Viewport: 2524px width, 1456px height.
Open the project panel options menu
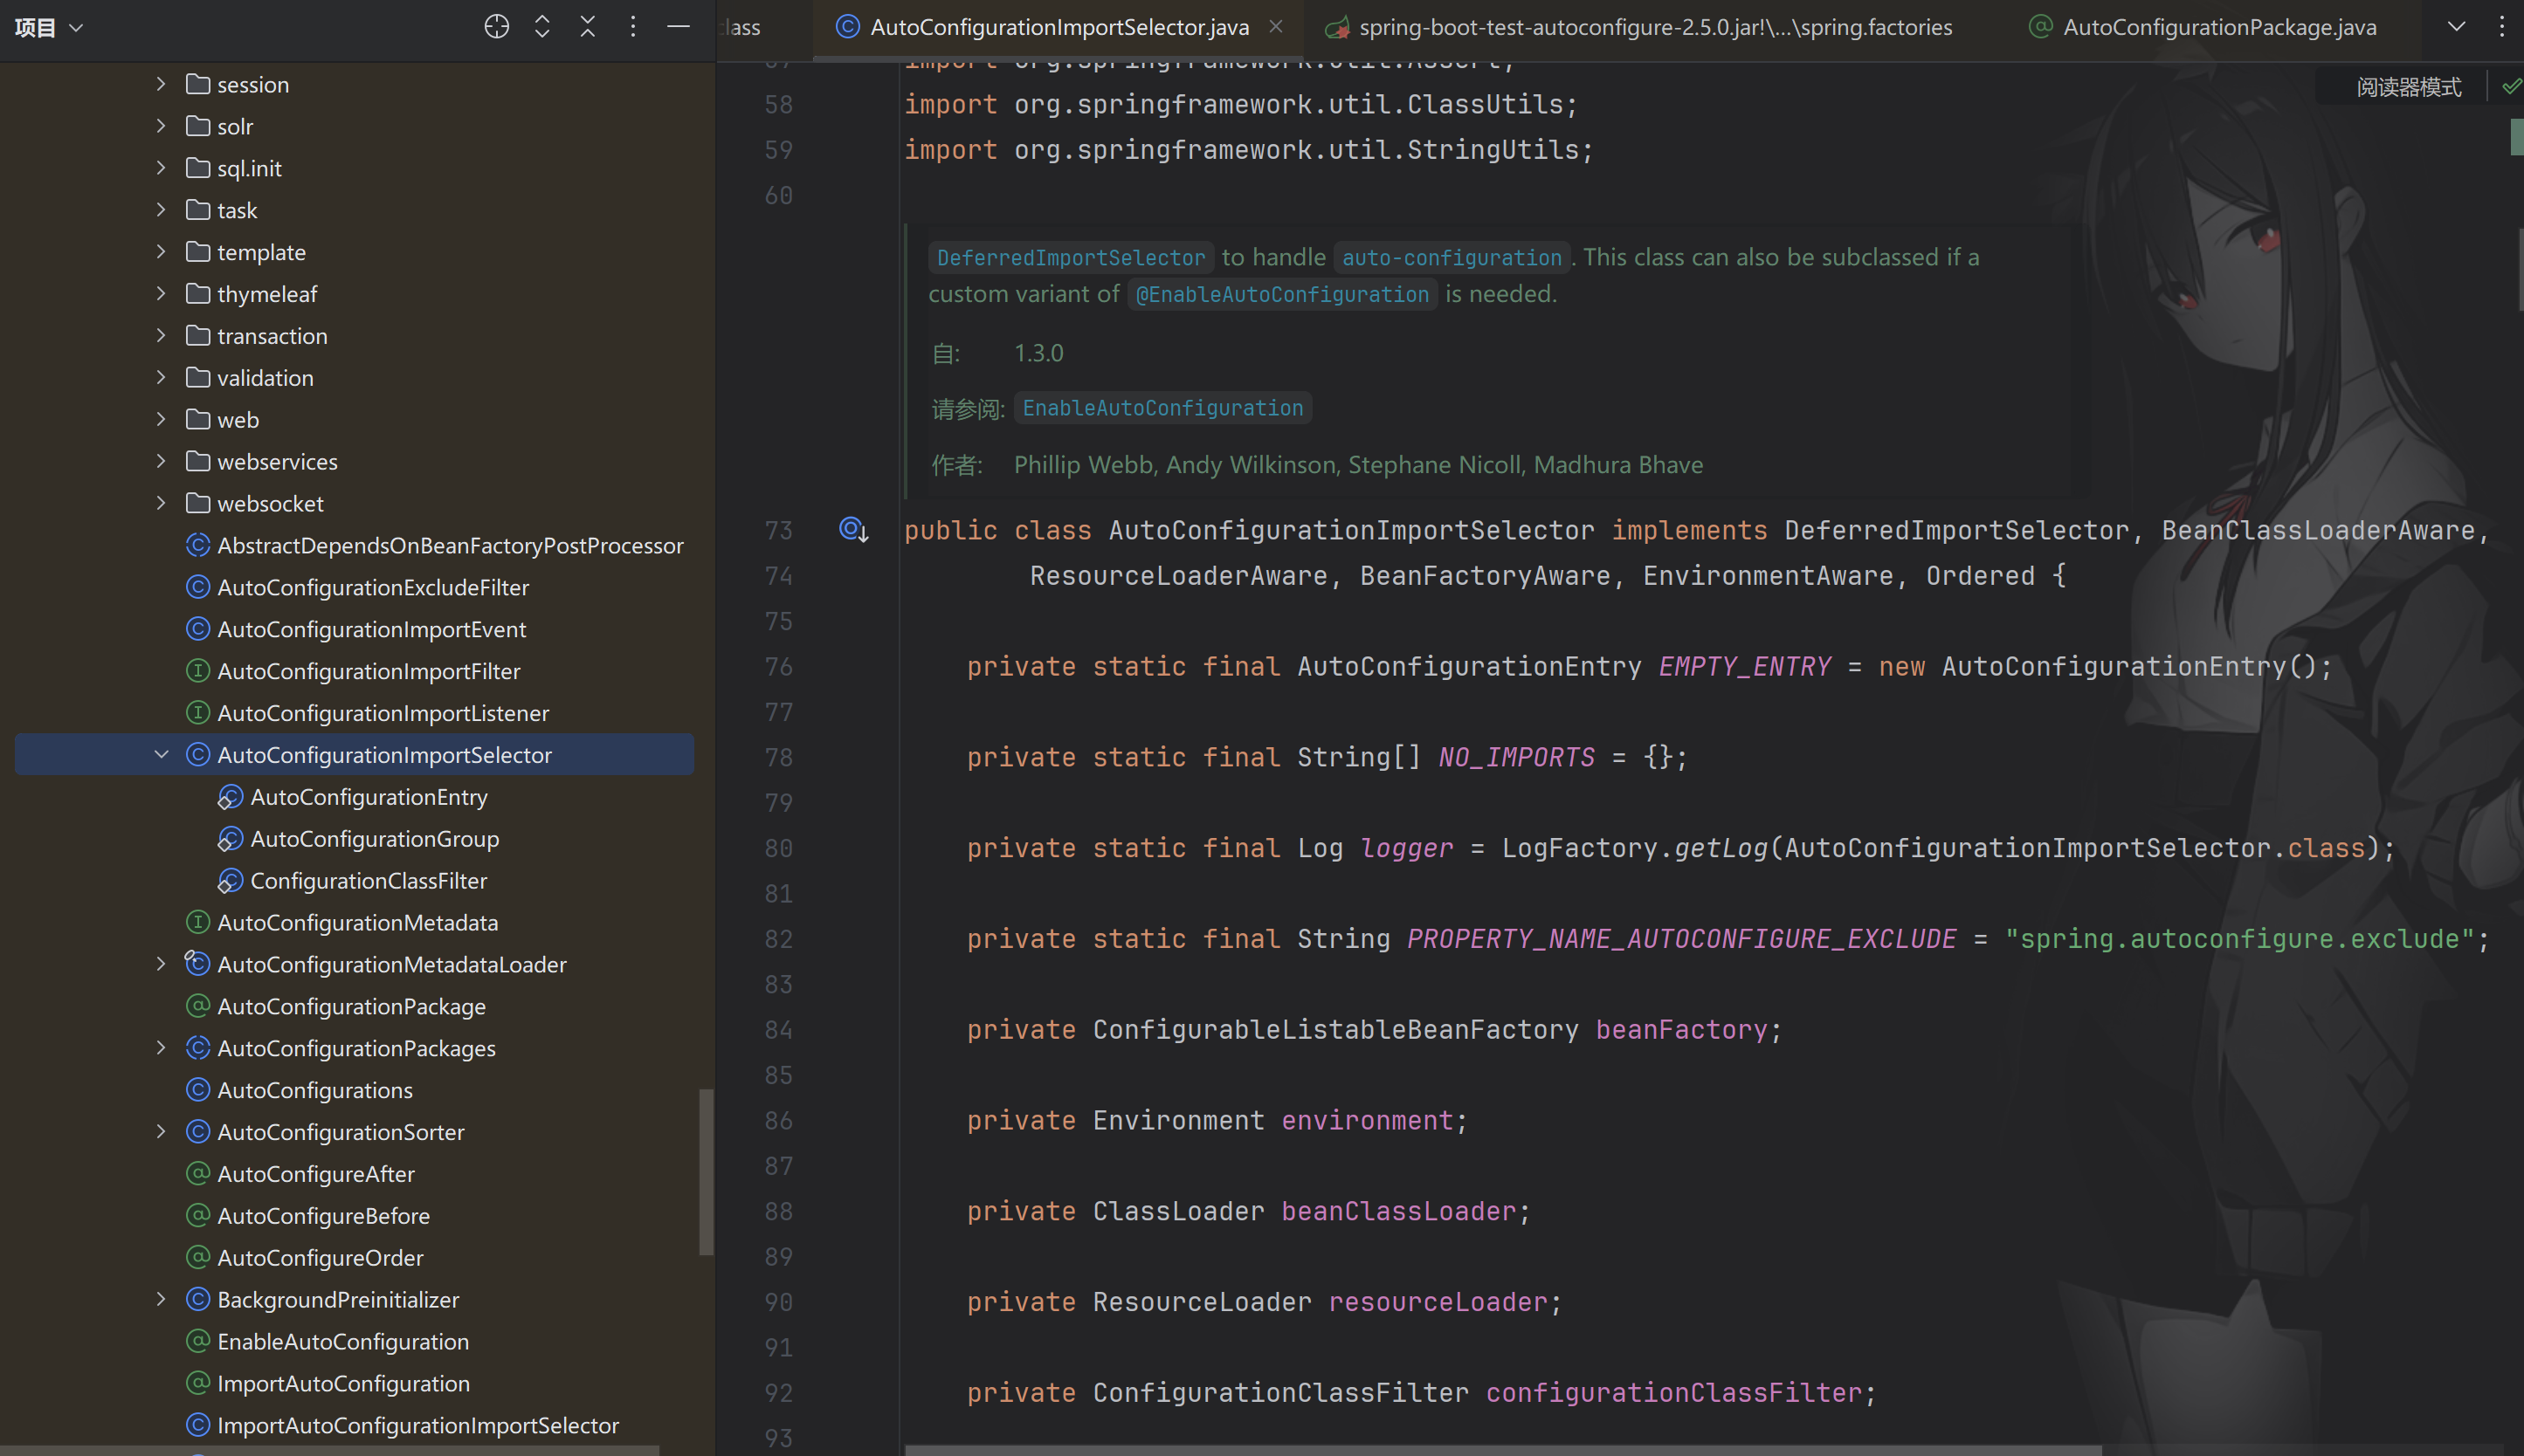(x=632, y=27)
